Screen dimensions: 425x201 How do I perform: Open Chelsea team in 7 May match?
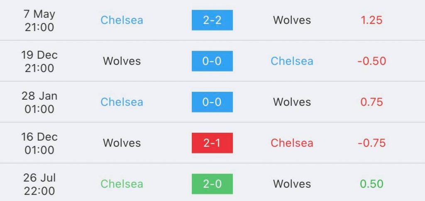[122, 20]
